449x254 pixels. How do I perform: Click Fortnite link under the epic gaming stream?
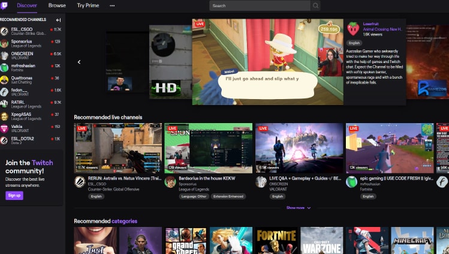pos(366,190)
